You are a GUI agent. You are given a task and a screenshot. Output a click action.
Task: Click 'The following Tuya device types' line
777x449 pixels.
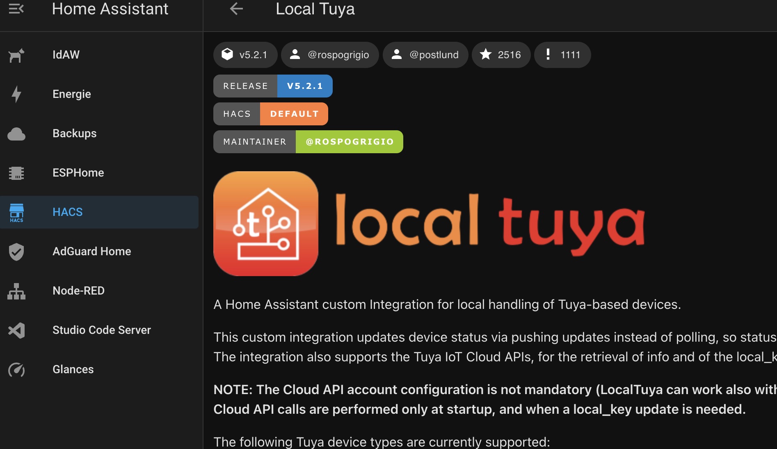coord(382,442)
